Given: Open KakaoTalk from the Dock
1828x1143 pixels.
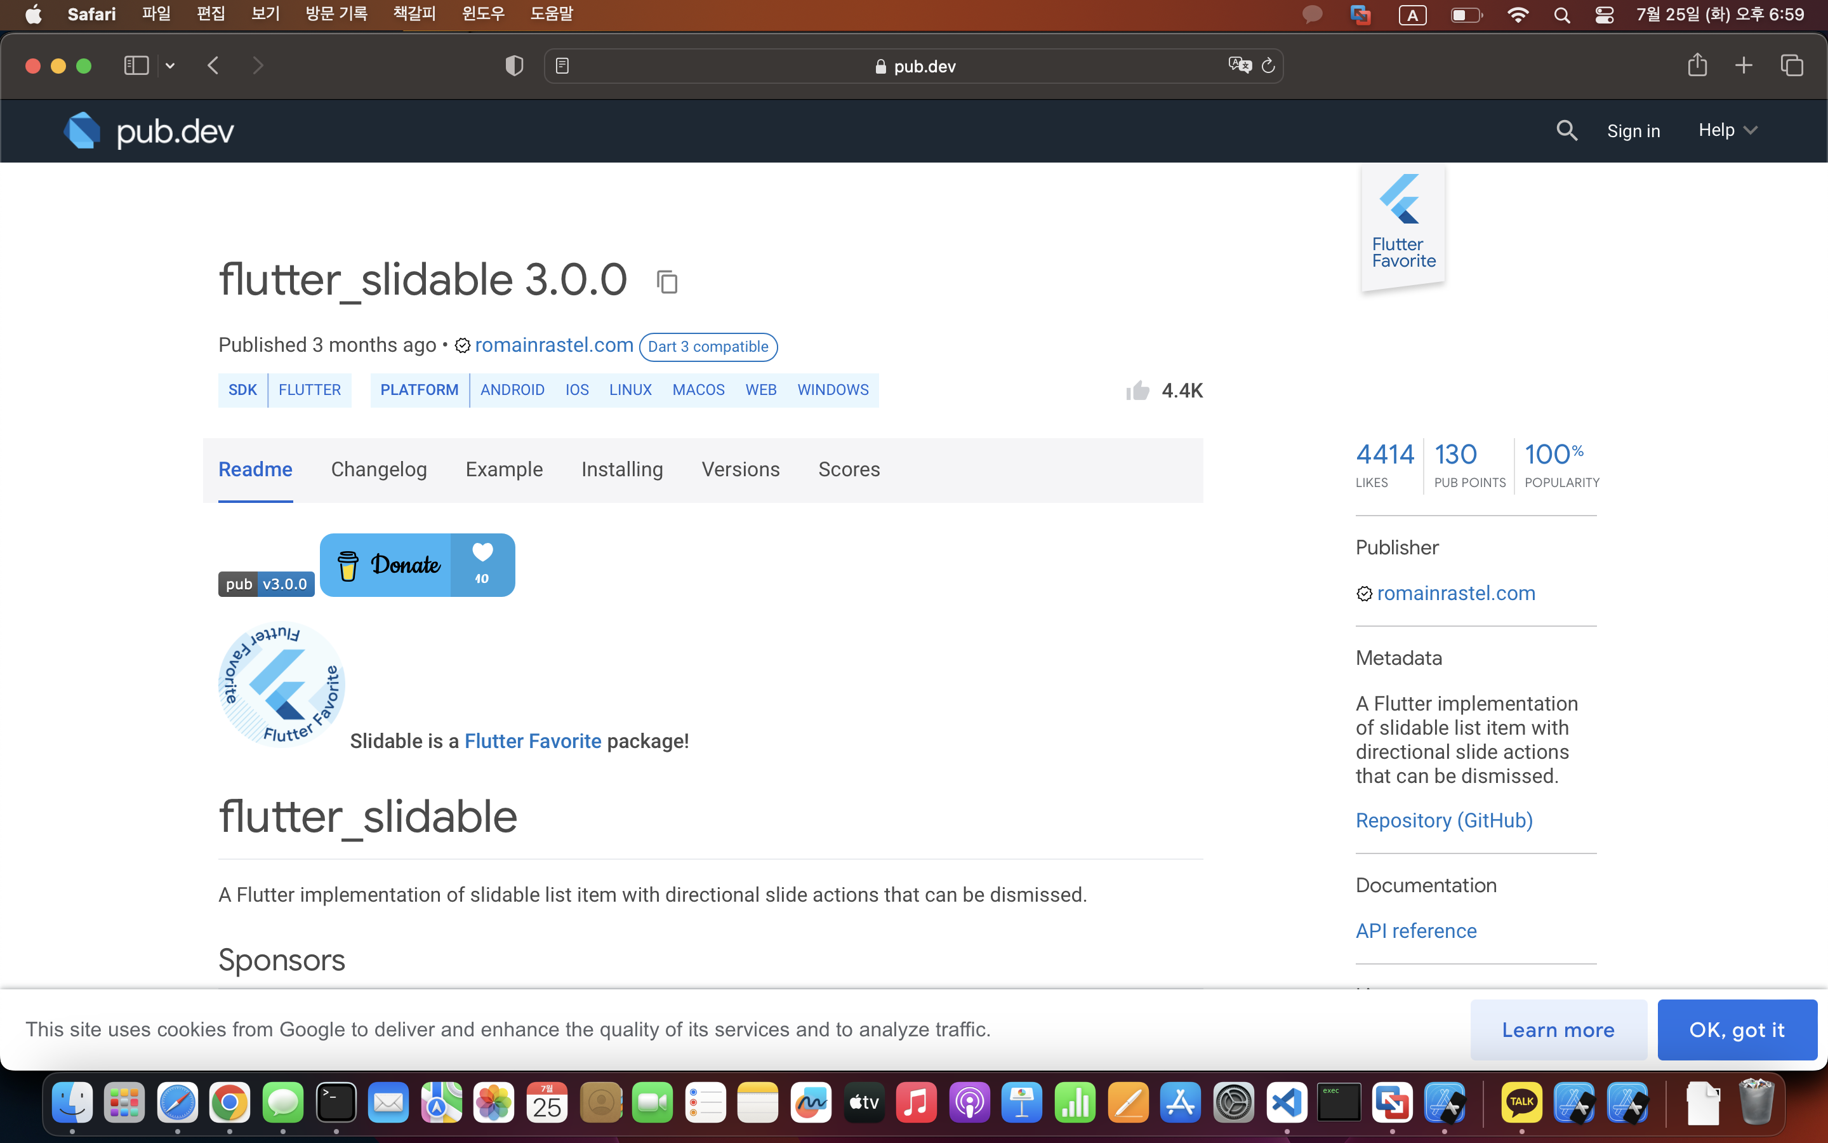Looking at the screenshot, I should tap(1521, 1103).
